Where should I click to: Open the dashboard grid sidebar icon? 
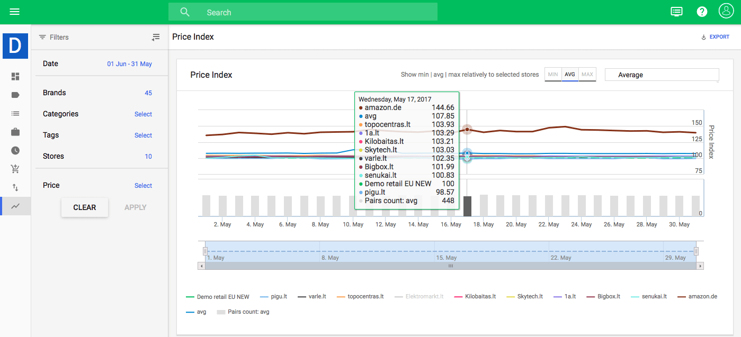[15, 77]
